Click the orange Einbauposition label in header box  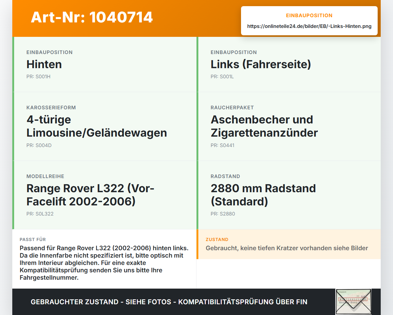coord(309,15)
